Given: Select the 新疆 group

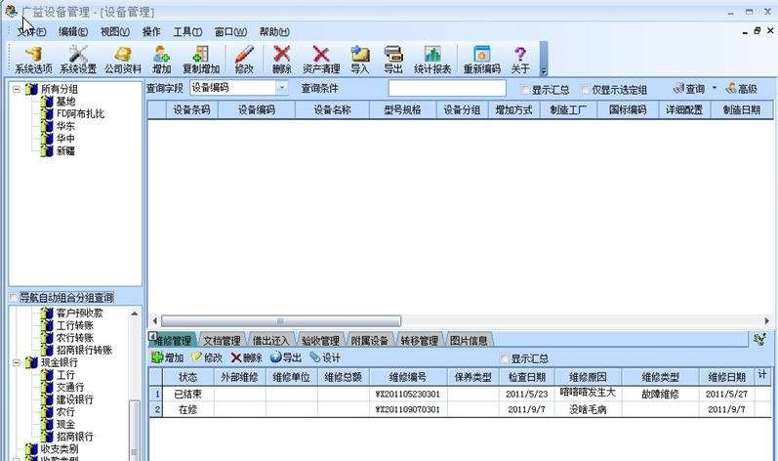Looking at the screenshot, I should tap(65, 150).
